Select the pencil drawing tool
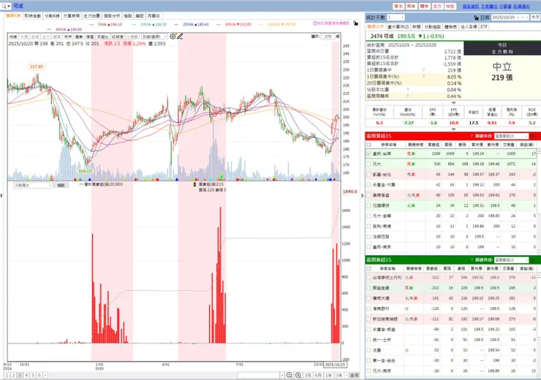541x380 pixels. pos(180,37)
